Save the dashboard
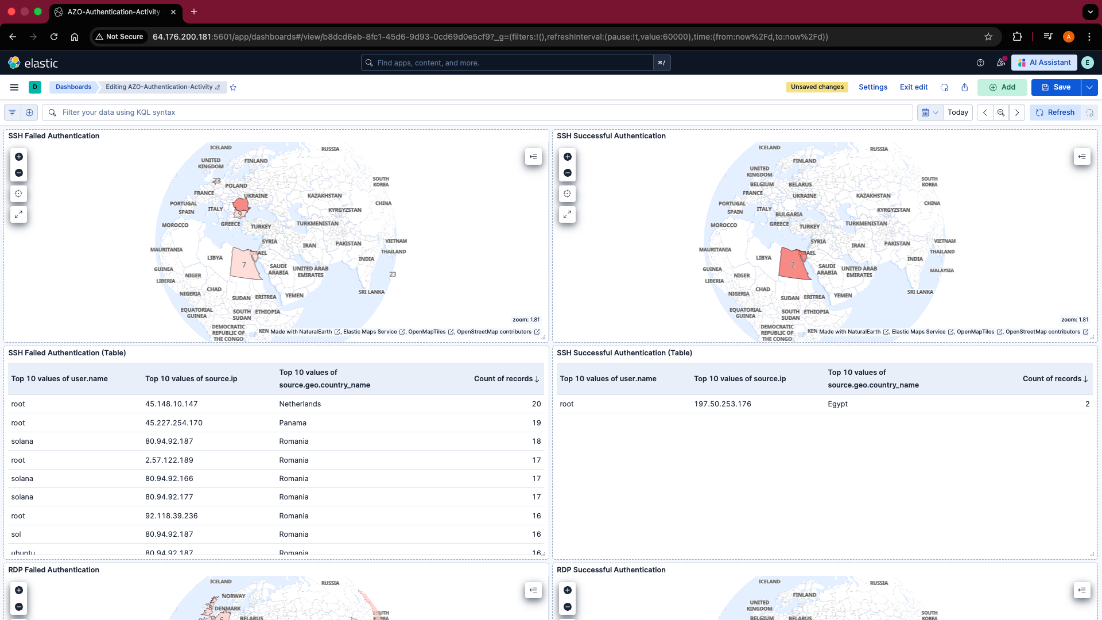This screenshot has width=1102, height=620. click(x=1056, y=87)
